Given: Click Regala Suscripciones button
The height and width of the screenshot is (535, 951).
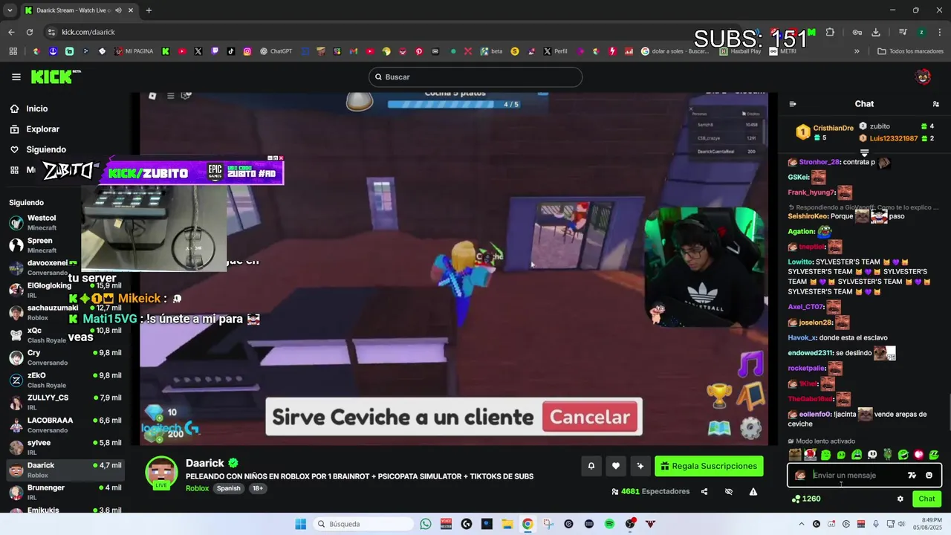Looking at the screenshot, I should point(709,466).
